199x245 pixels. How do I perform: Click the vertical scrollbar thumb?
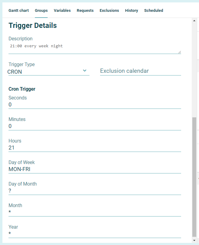click(x=194, y=176)
